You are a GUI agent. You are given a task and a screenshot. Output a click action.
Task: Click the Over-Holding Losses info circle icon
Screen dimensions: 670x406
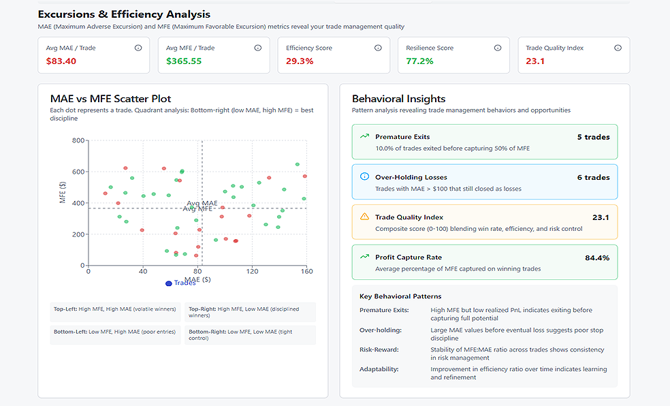pos(364,177)
